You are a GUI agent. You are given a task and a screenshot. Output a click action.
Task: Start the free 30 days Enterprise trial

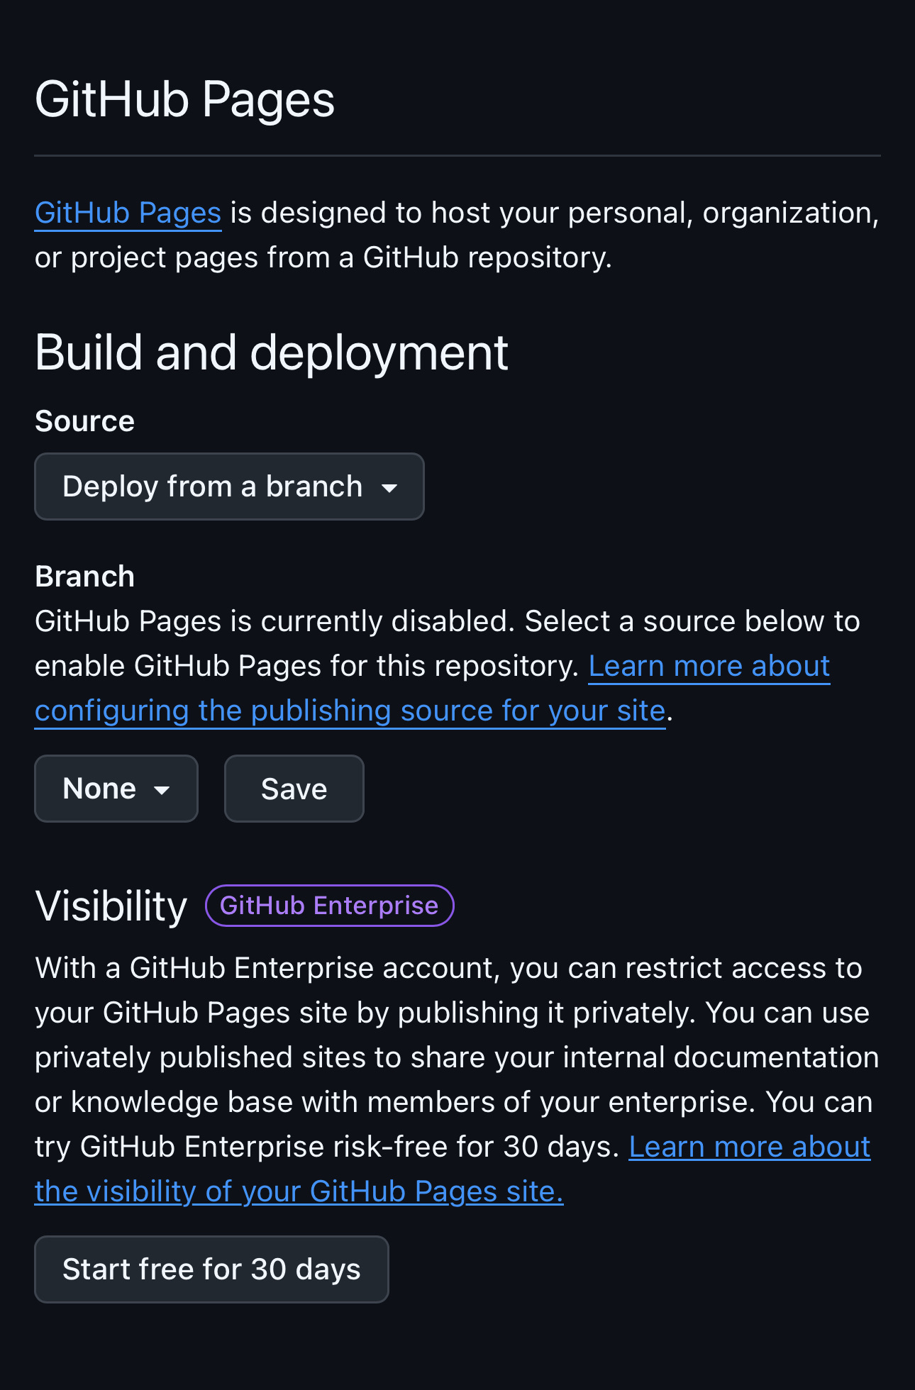[211, 1269]
